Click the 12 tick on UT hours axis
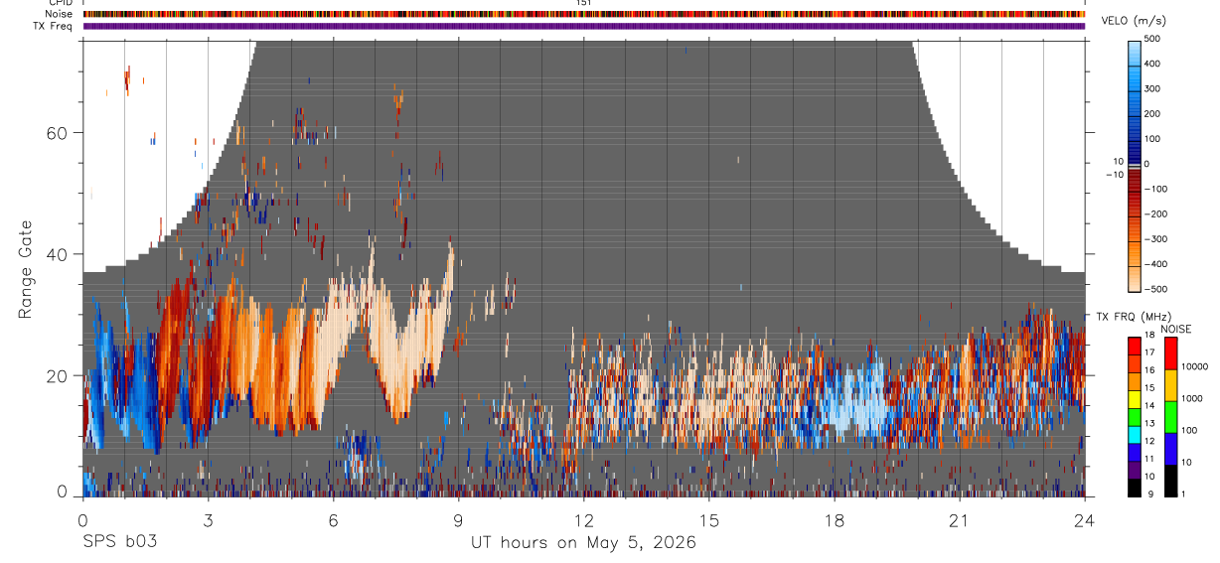Image resolution: width=1220 pixels, height=563 pixels. [584, 520]
